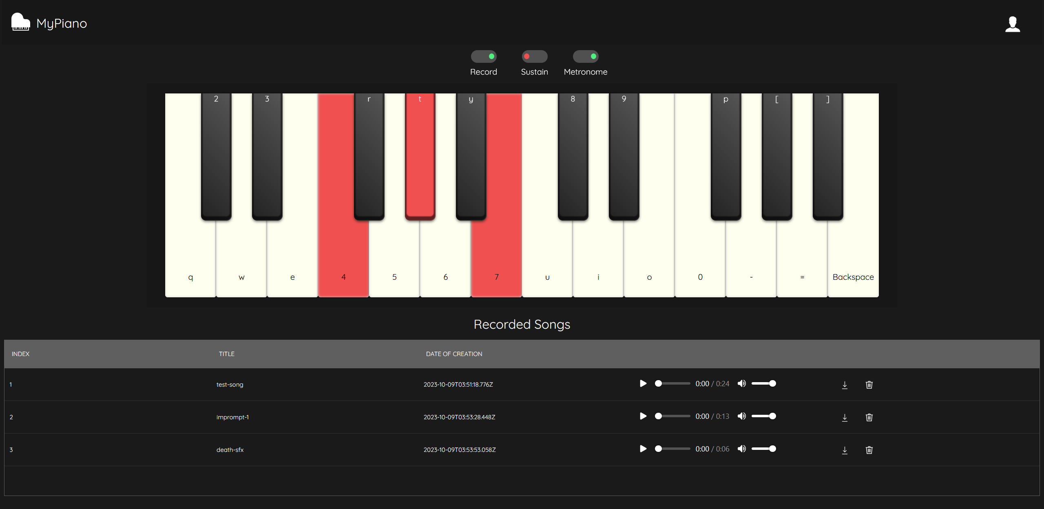
Task: Delete the test-song recording
Action: click(x=869, y=385)
